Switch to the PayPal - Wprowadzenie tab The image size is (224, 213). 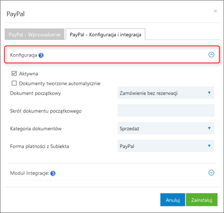click(x=35, y=34)
